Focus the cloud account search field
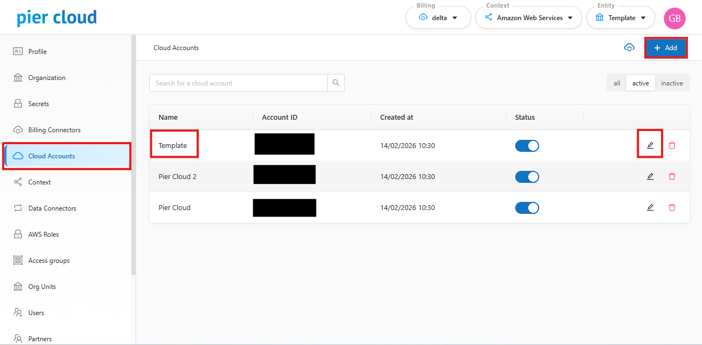This screenshot has width=702, height=345. tap(239, 83)
